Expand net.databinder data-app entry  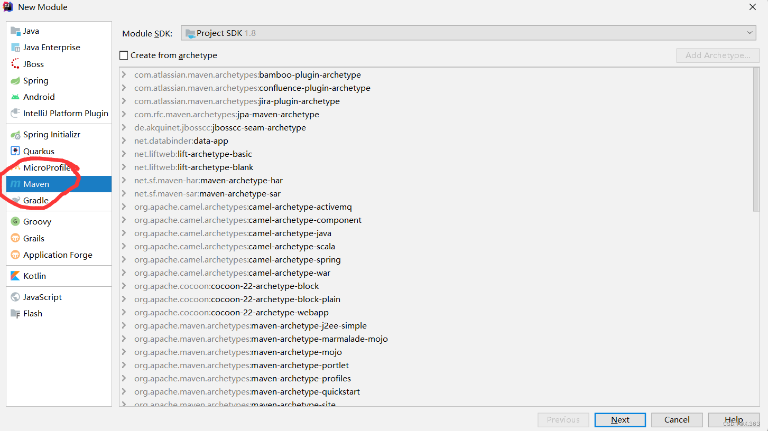tap(124, 140)
